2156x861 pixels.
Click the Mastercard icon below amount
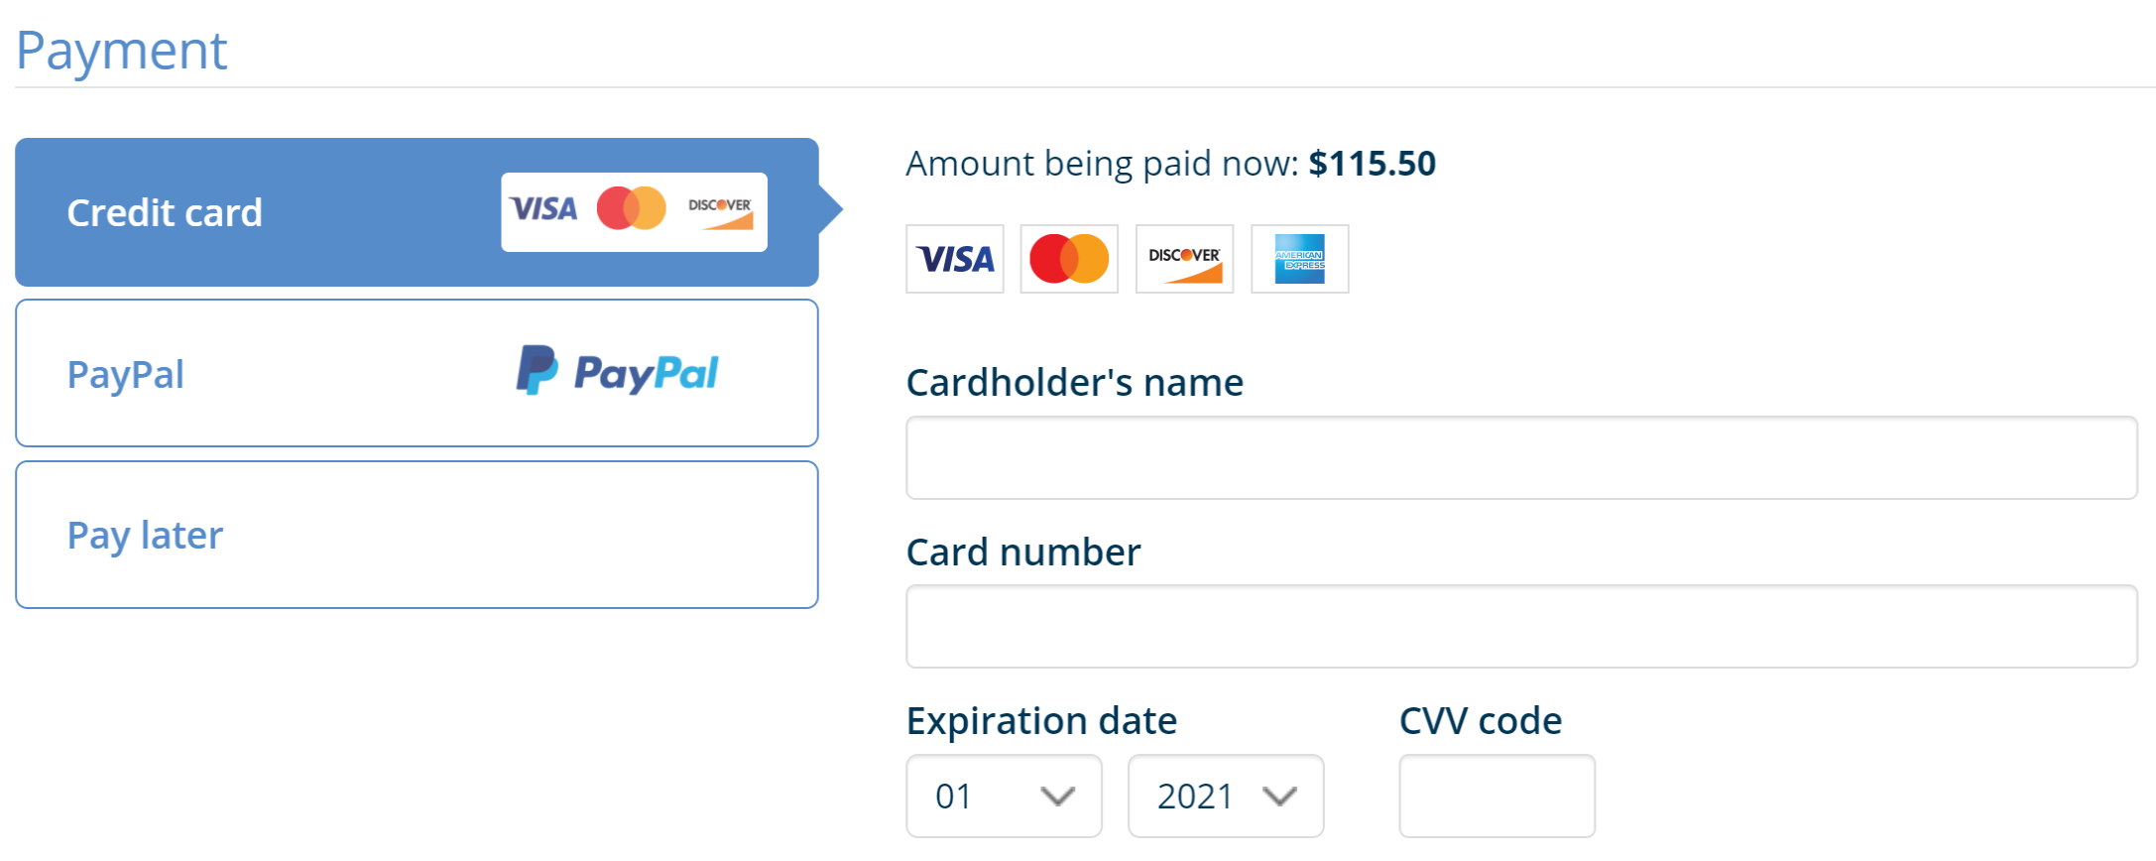pyautogui.click(x=1069, y=259)
